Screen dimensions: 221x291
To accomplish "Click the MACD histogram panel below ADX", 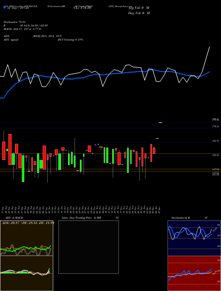I will (x=27, y=273).
